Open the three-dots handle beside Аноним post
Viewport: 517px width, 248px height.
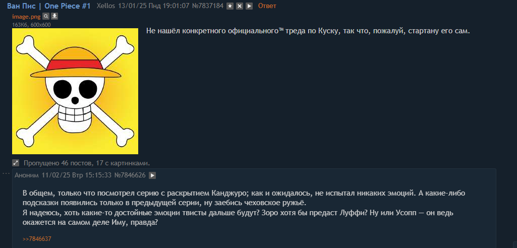6,173
